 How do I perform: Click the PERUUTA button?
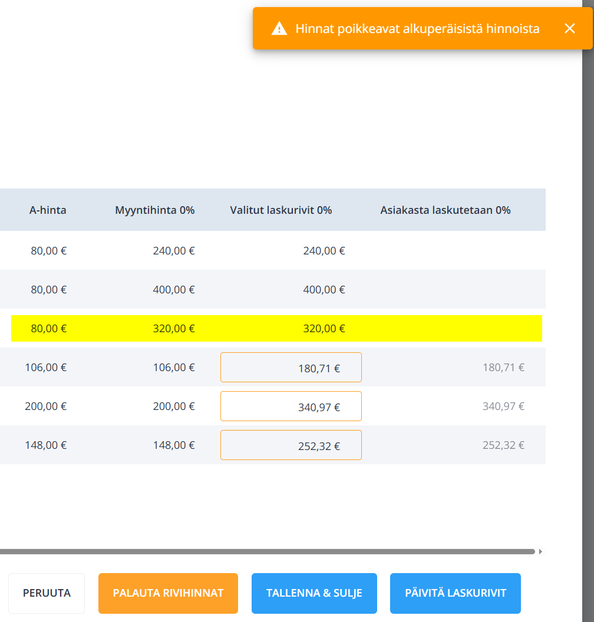(47, 593)
